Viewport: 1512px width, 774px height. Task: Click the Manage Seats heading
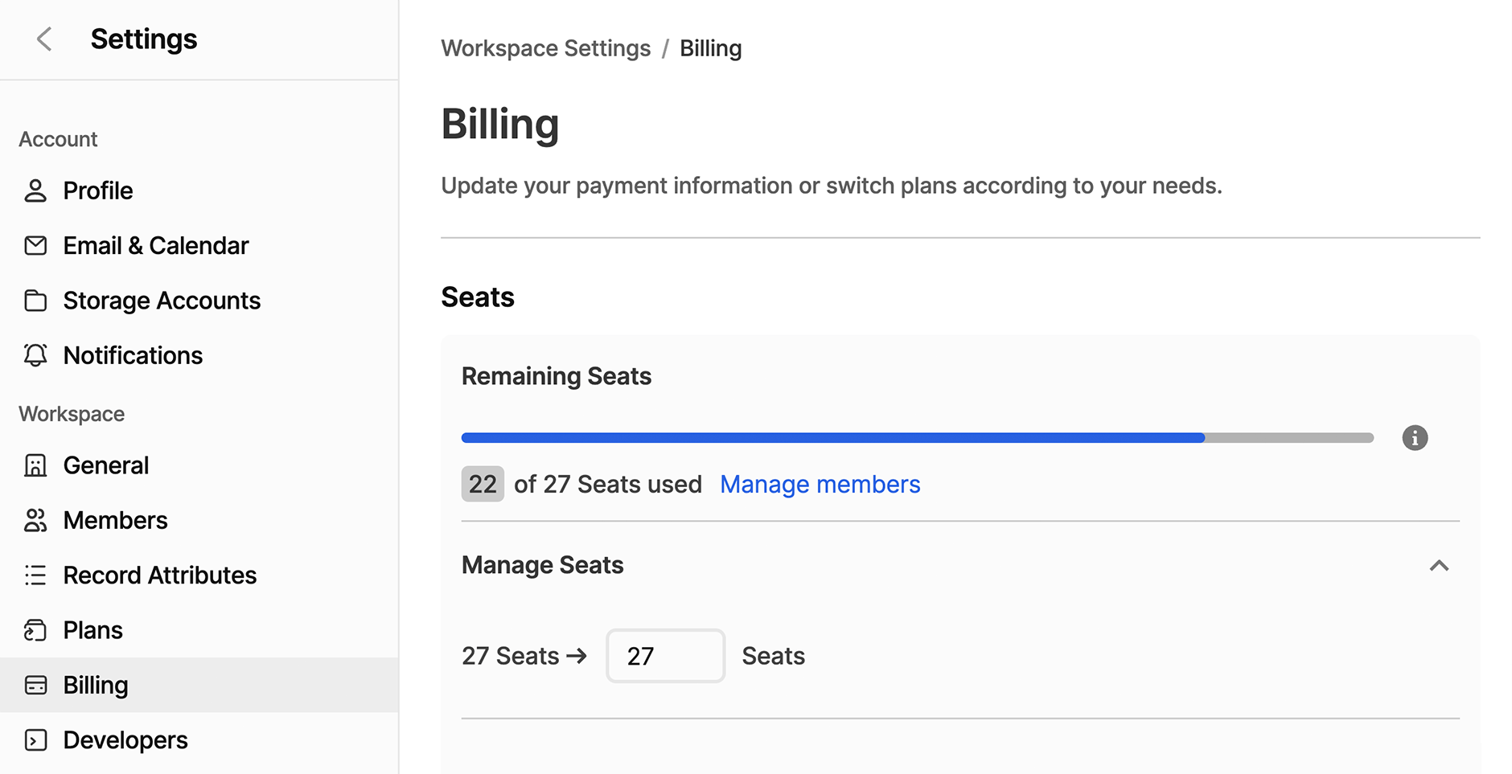coord(542,565)
